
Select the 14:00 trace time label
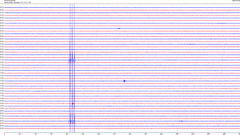2,81
